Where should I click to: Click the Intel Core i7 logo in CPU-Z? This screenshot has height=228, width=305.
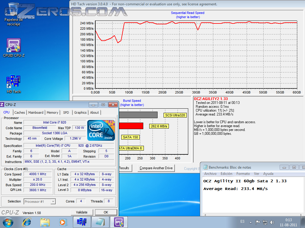101,130
